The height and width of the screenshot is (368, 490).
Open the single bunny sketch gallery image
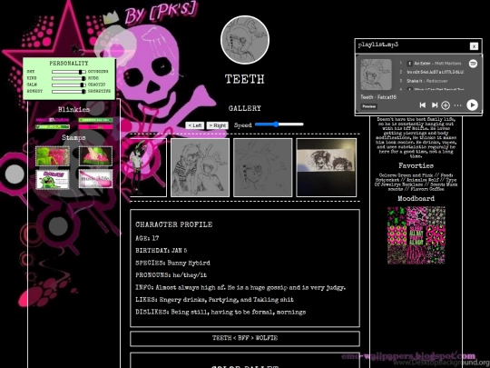tap(263, 167)
